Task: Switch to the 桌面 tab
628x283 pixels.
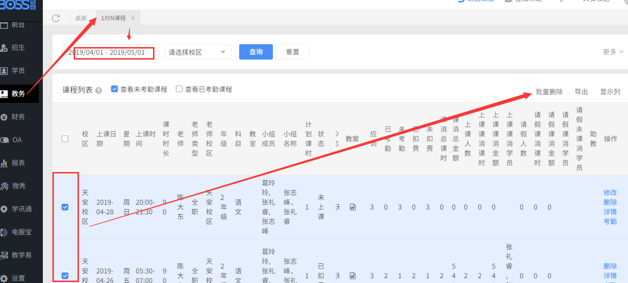Action: tap(81, 18)
